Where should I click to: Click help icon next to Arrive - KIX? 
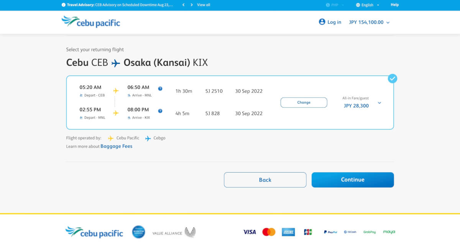[x=160, y=111]
